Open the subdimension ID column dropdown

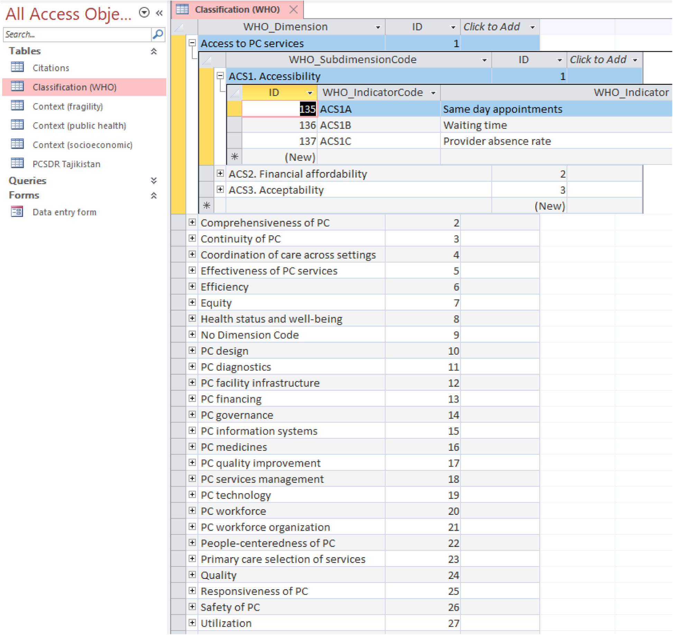pyautogui.click(x=560, y=60)
